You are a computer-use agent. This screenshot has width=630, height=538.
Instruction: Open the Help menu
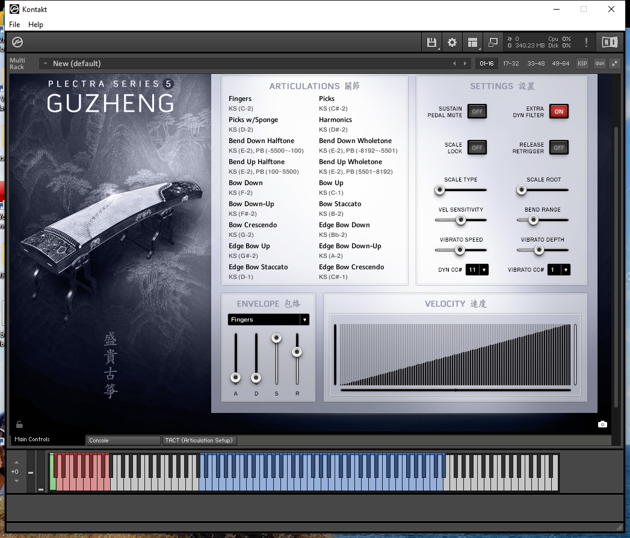pos(36,25)
